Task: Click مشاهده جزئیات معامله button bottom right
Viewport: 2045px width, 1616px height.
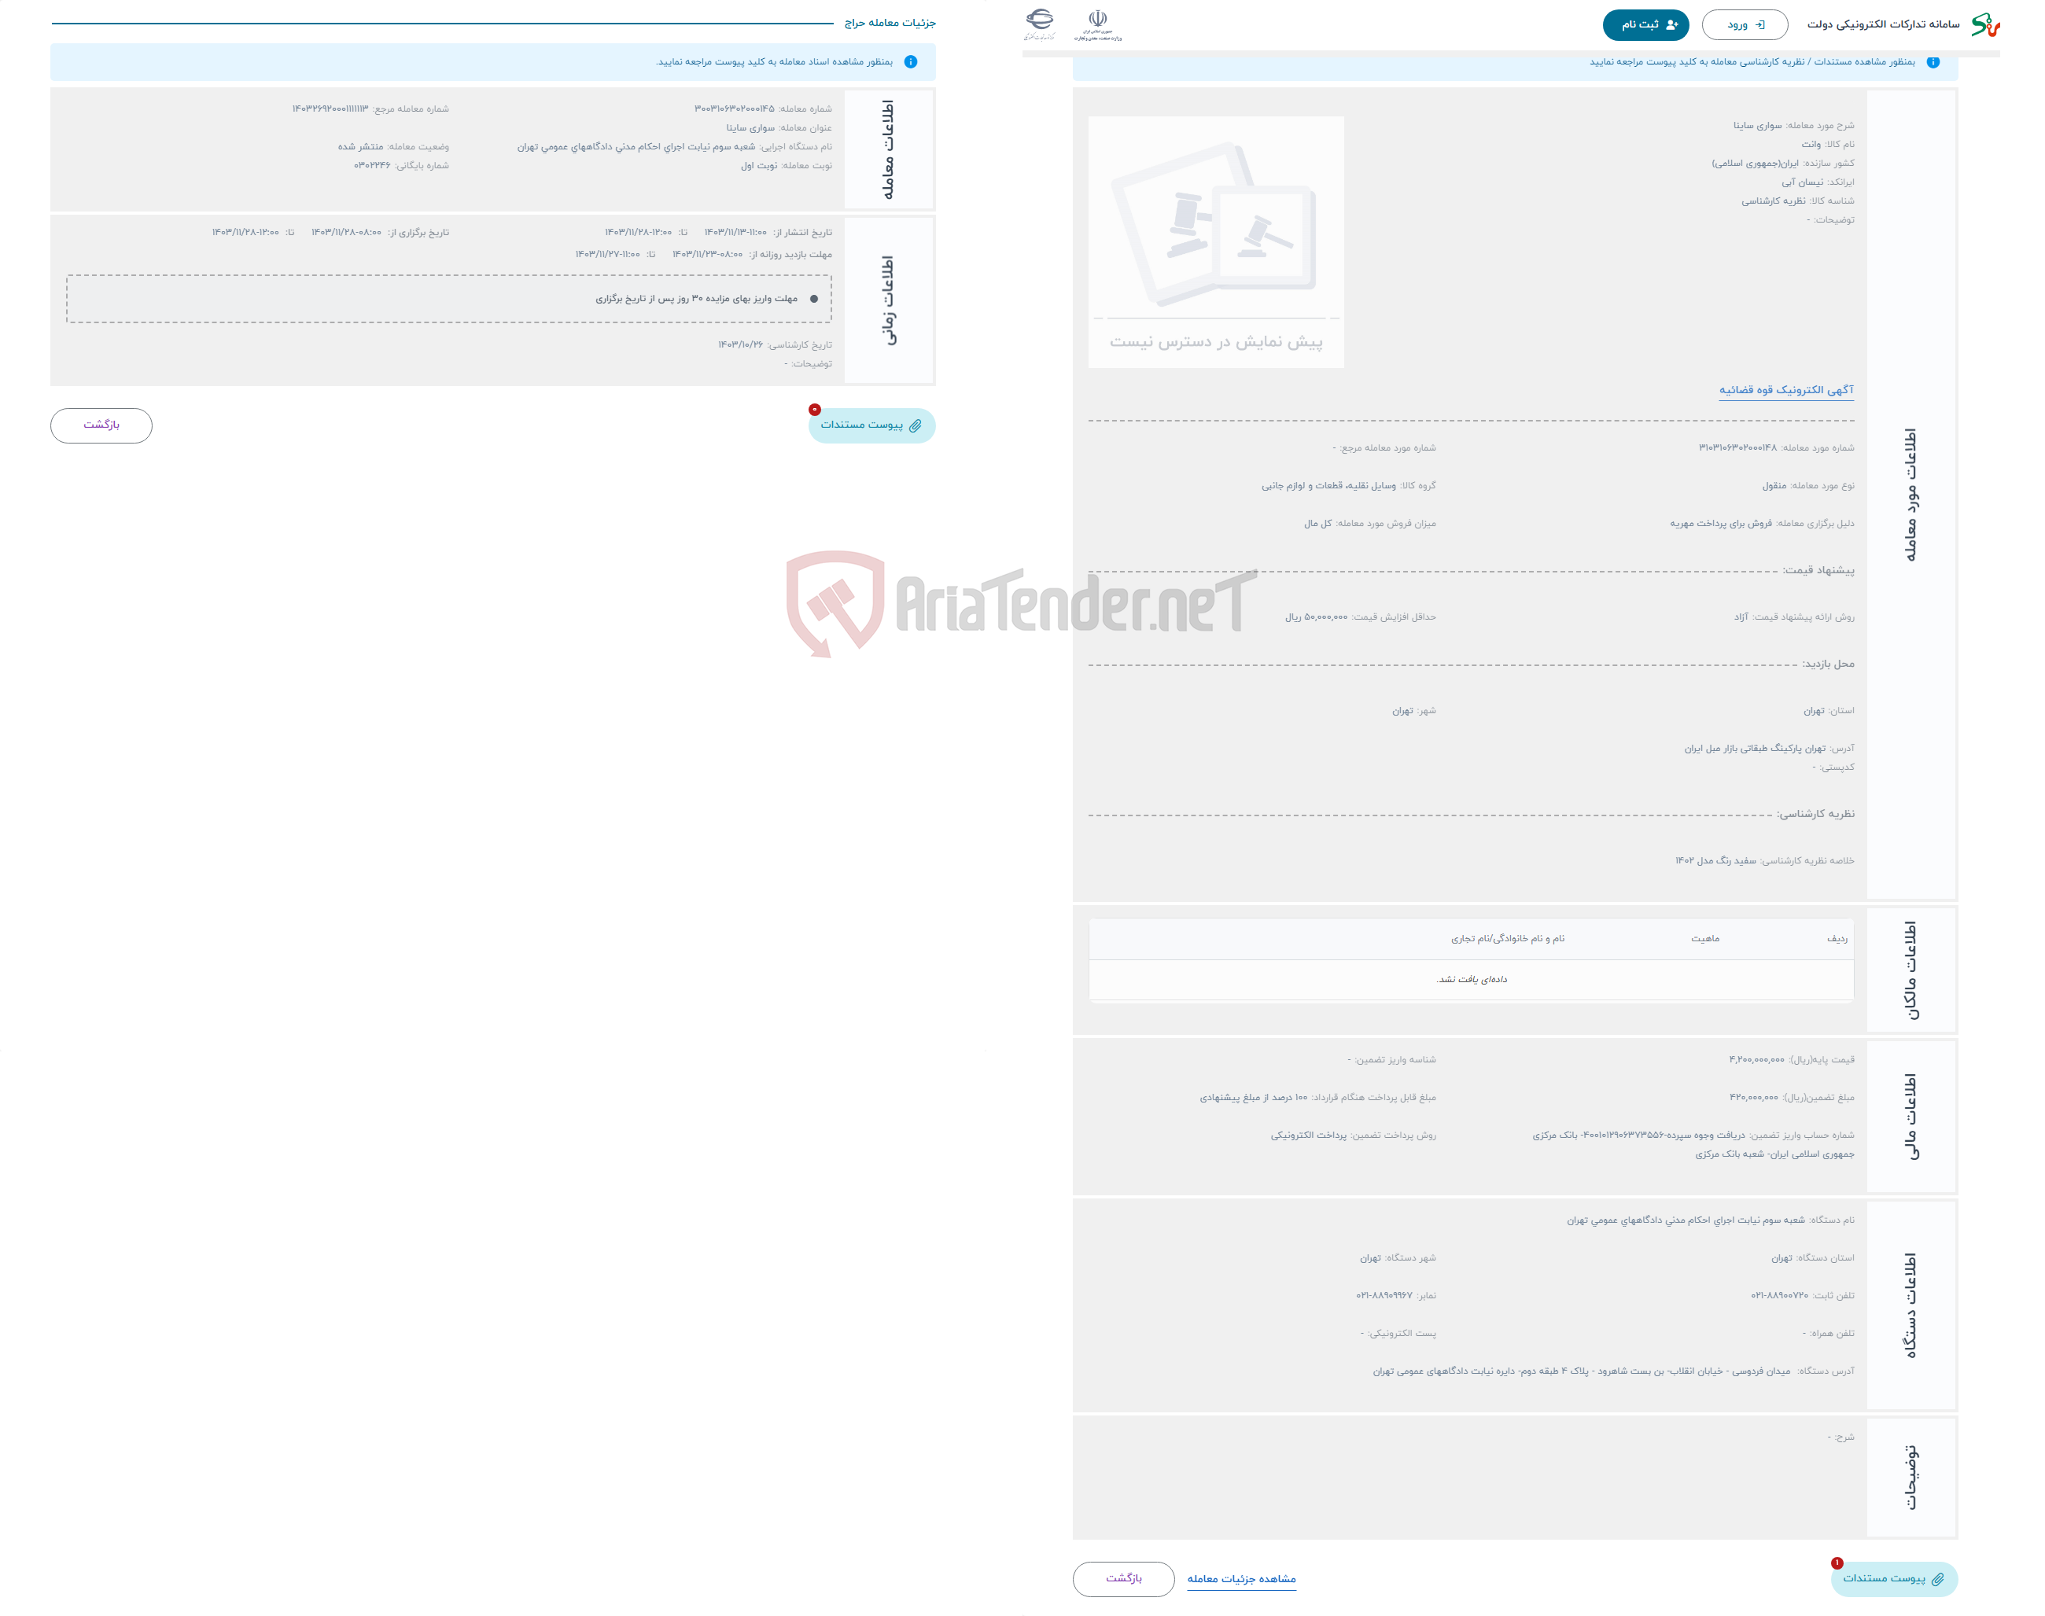Action: coord(1244,1580)
